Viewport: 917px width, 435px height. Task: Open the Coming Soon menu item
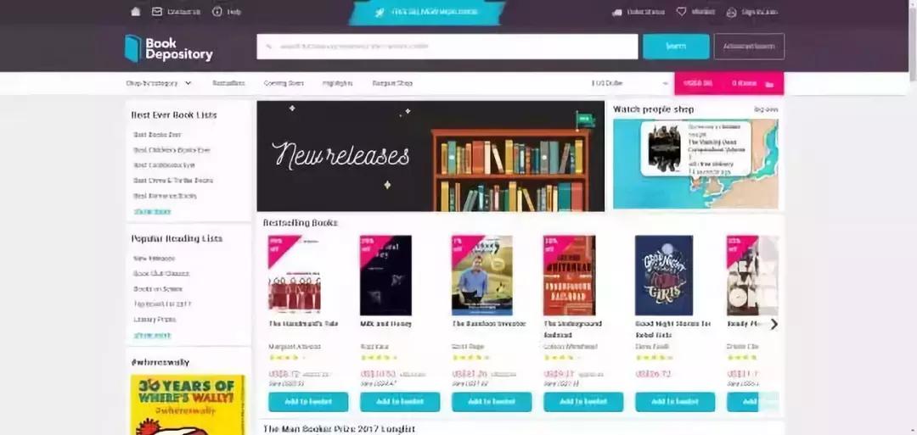coord(284,83)
